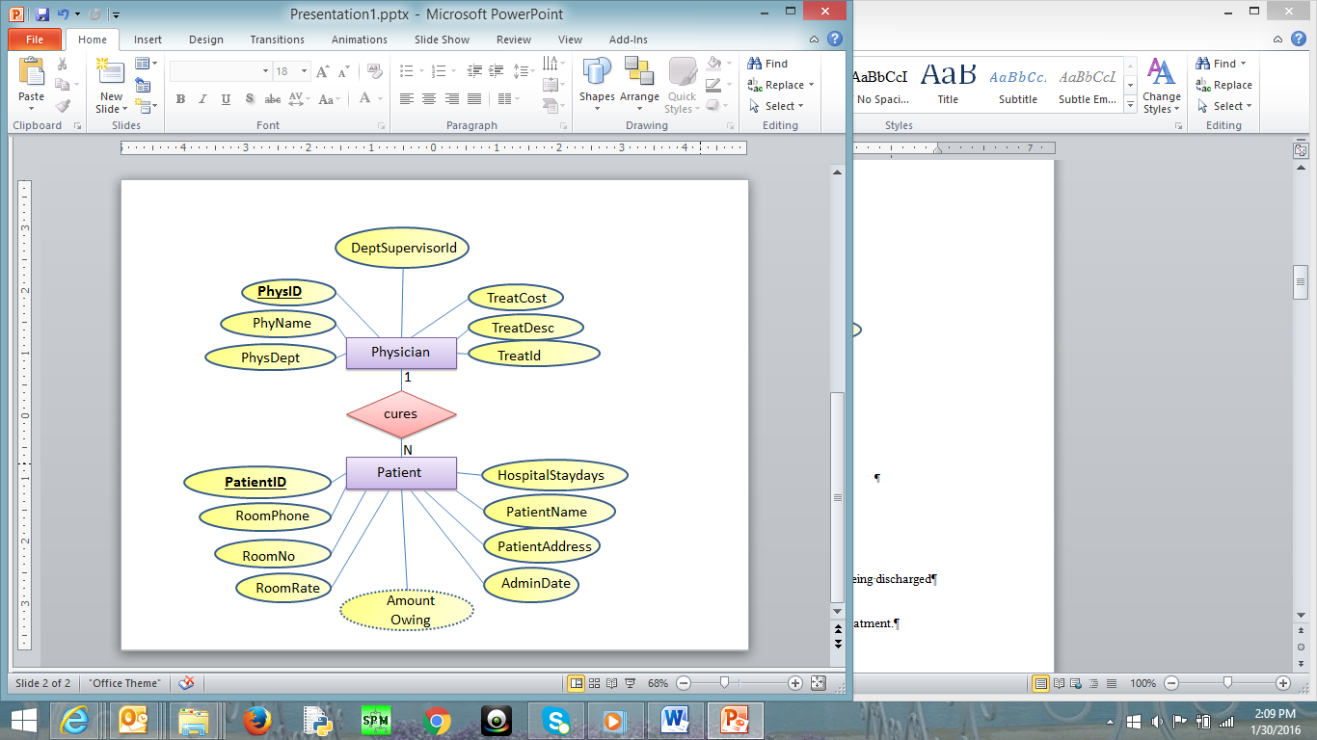1317x740 pixels.
Task: Switch to the Insert tab
Action: (148, 40)
